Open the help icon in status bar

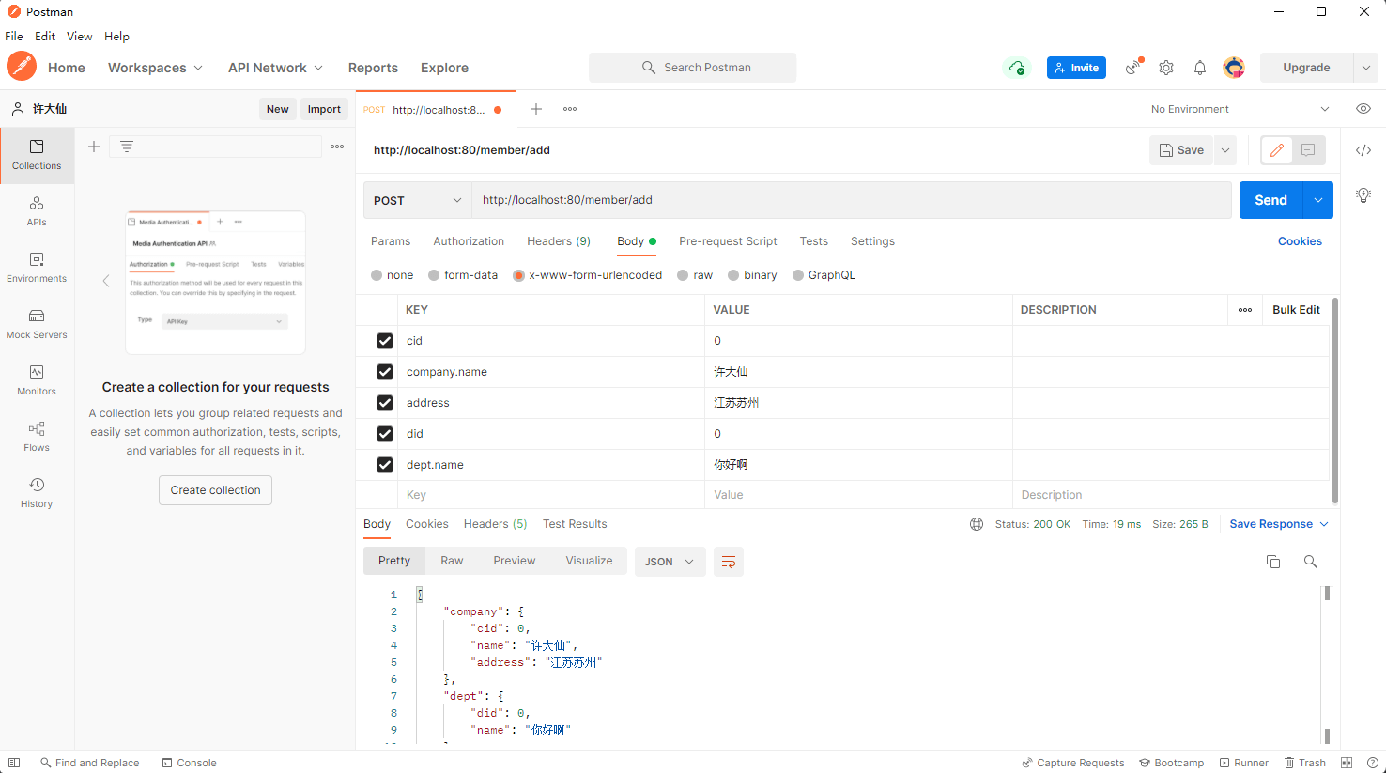[1372, 763]
